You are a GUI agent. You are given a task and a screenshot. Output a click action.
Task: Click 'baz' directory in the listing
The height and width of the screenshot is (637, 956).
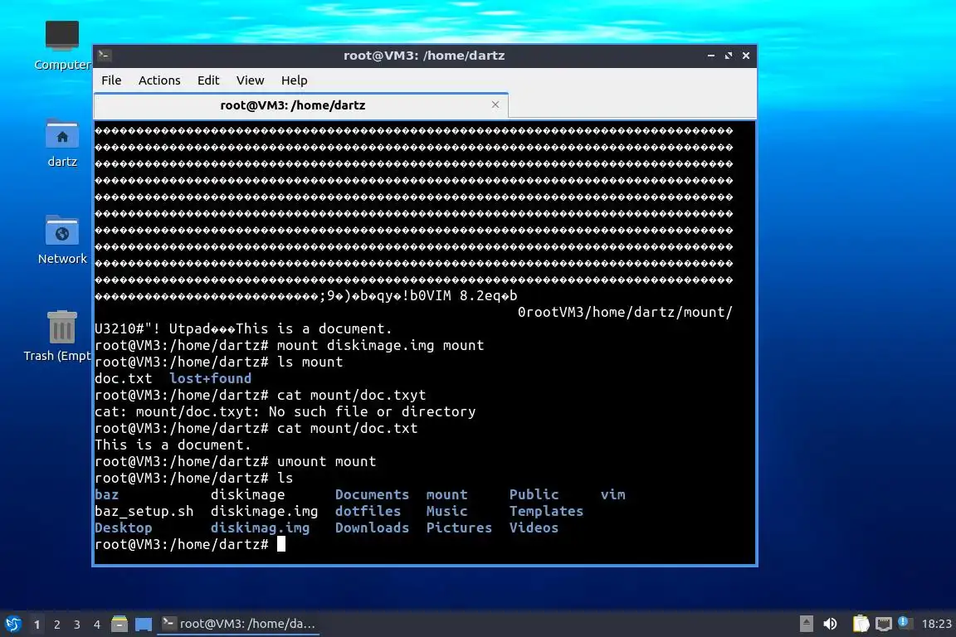pos(107,494)
